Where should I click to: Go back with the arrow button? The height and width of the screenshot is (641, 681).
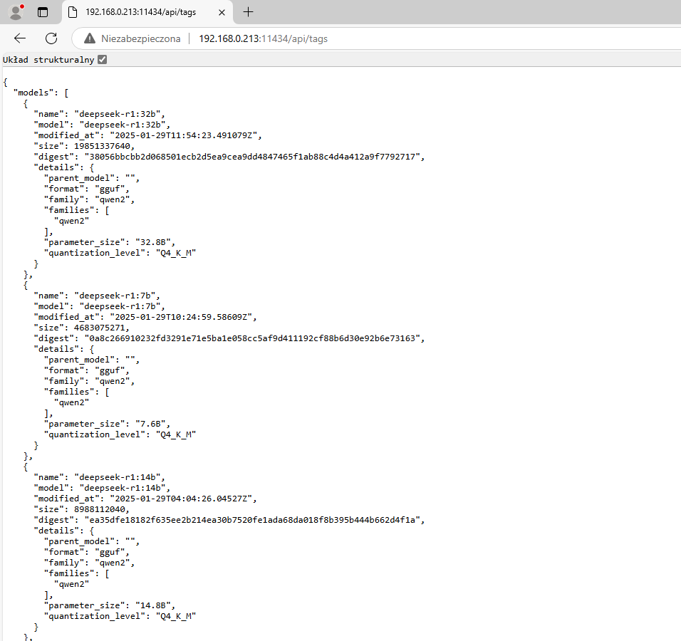20,38
